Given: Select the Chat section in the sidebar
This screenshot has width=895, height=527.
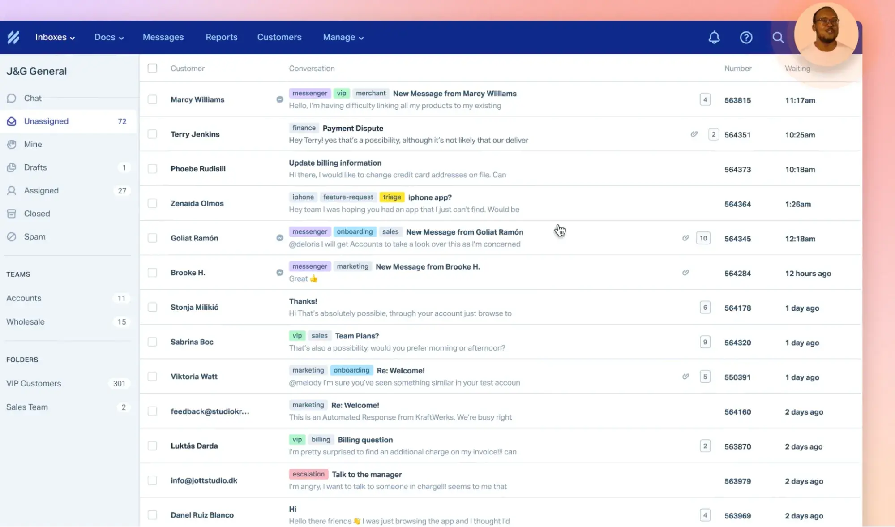Looking at the screenshot, I should point(33,98).
